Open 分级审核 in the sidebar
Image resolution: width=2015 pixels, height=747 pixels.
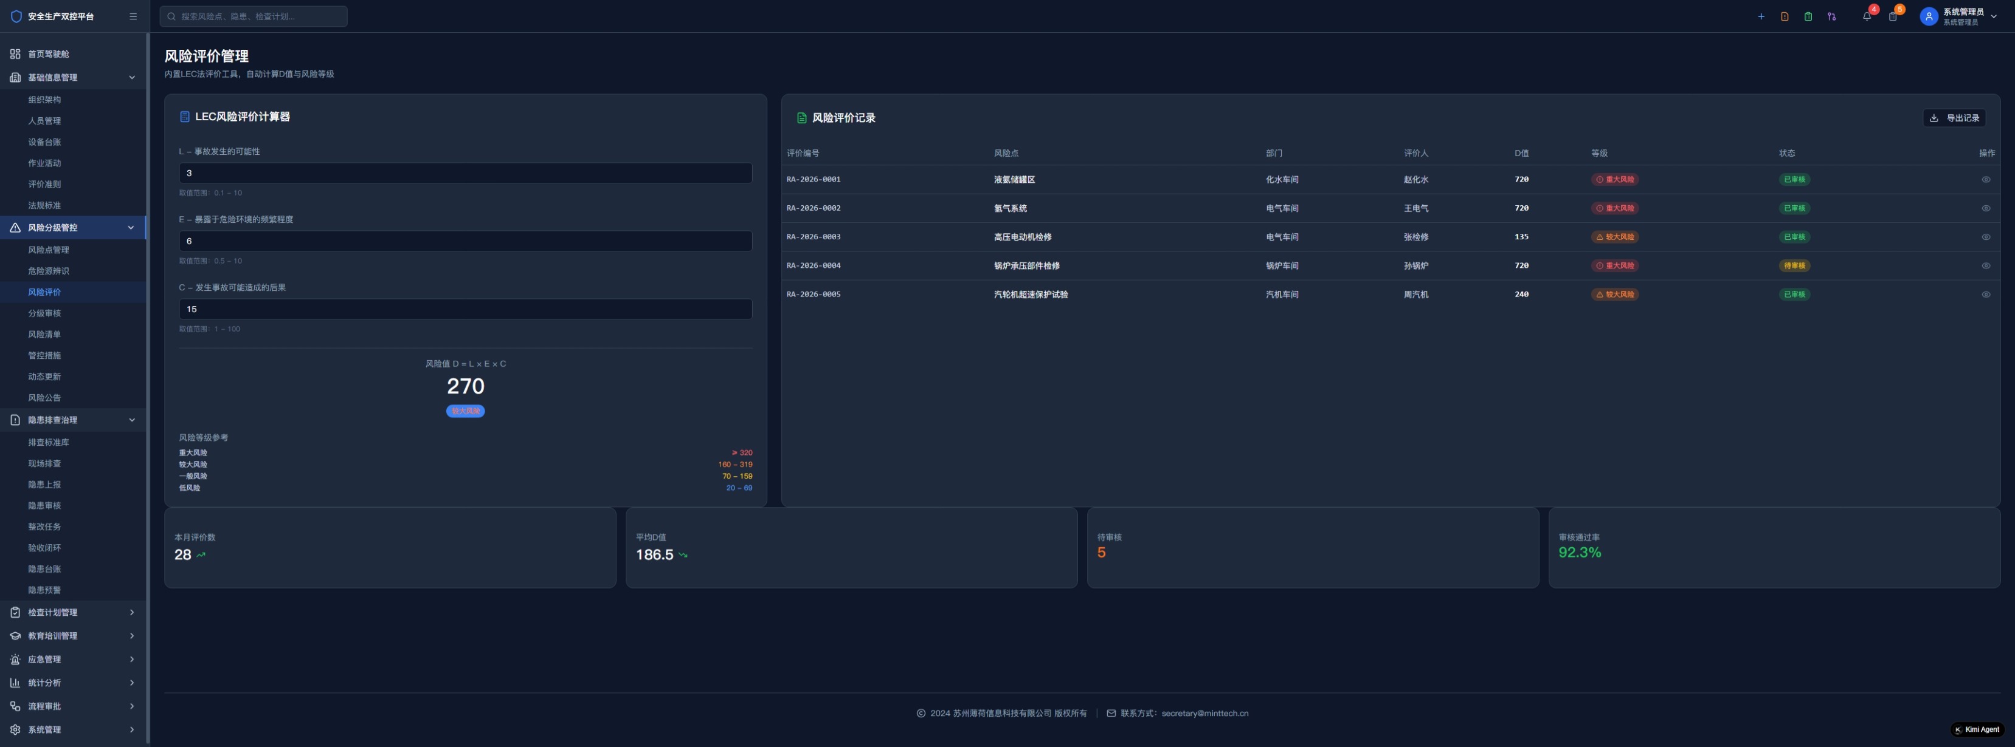(44, 313)
